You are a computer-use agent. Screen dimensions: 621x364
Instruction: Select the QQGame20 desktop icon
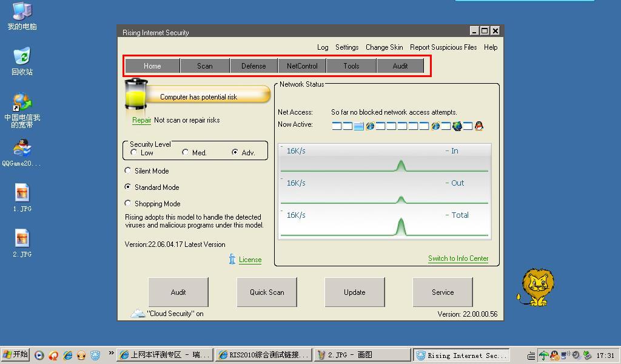point(22,153)
